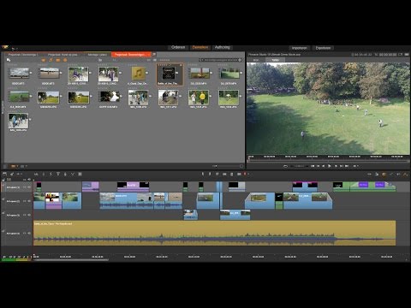Select the golden music note item

pyautogui.click(x=139, y=74)
